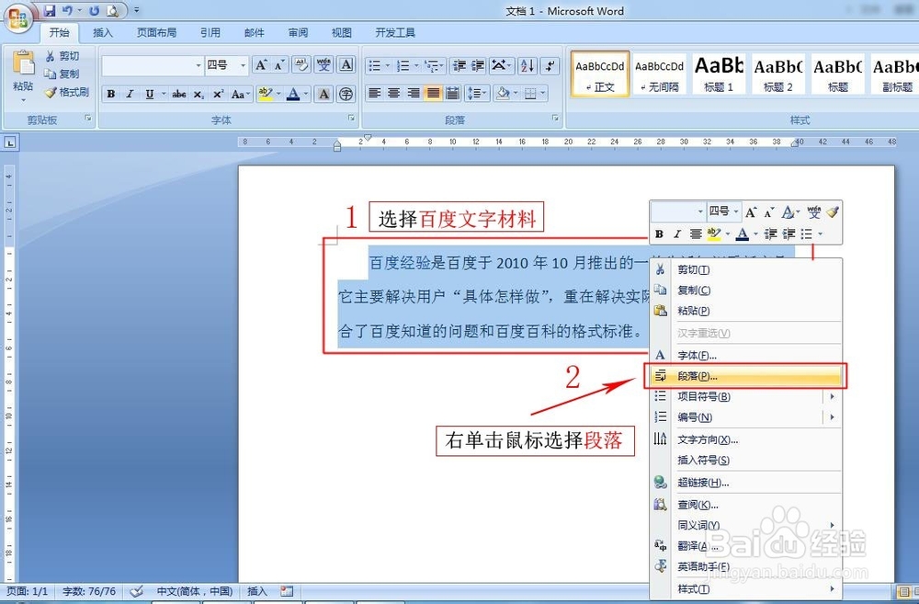Click the tab selector ruler corner button
Image resolution: width=919 pixels, height=604 pixels.
10,142
